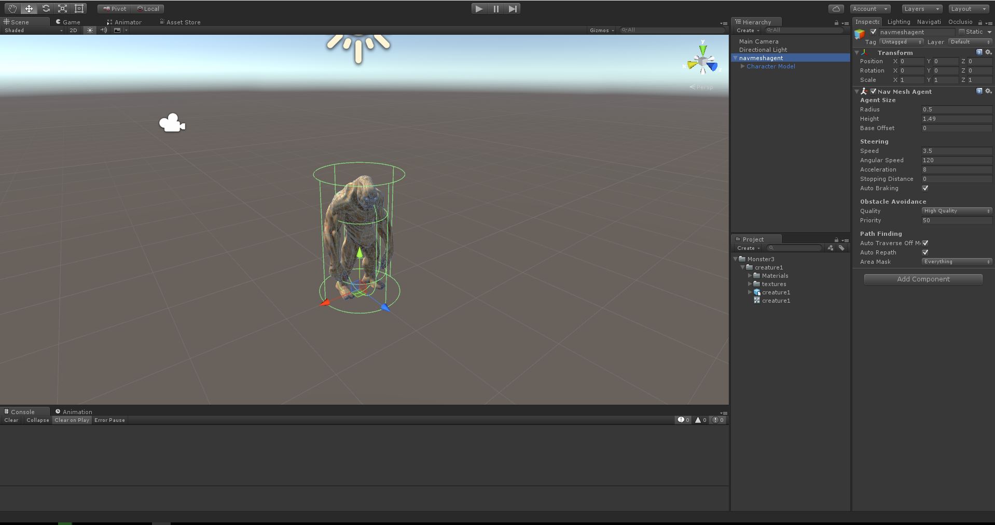
Task: Click the Pivot toggle button
Action: 114,9
